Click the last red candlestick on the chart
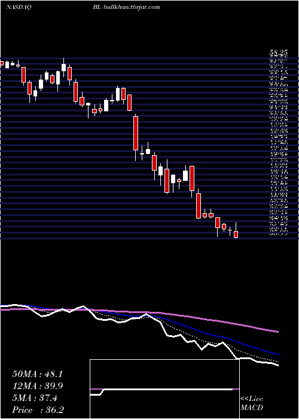 (236, 235)
